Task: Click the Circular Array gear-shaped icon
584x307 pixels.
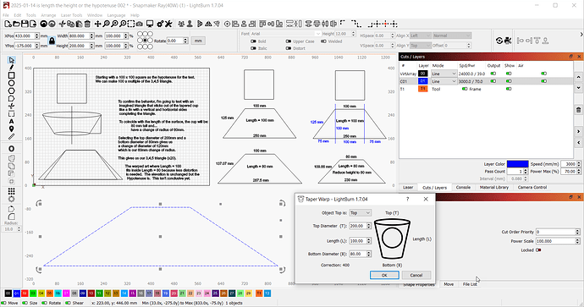Action: point(11,199)
